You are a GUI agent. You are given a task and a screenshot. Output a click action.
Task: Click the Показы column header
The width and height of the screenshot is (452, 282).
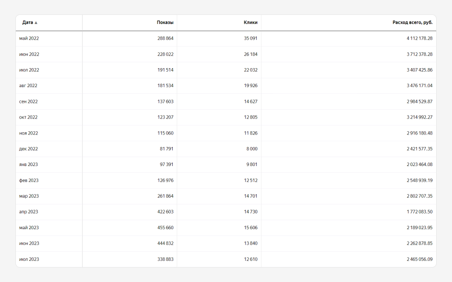165,23
